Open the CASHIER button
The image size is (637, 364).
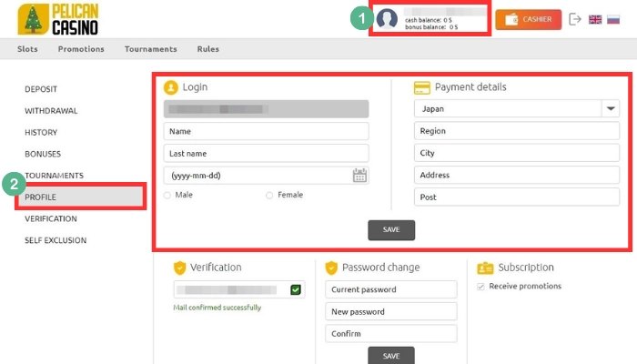coord(528,19)
